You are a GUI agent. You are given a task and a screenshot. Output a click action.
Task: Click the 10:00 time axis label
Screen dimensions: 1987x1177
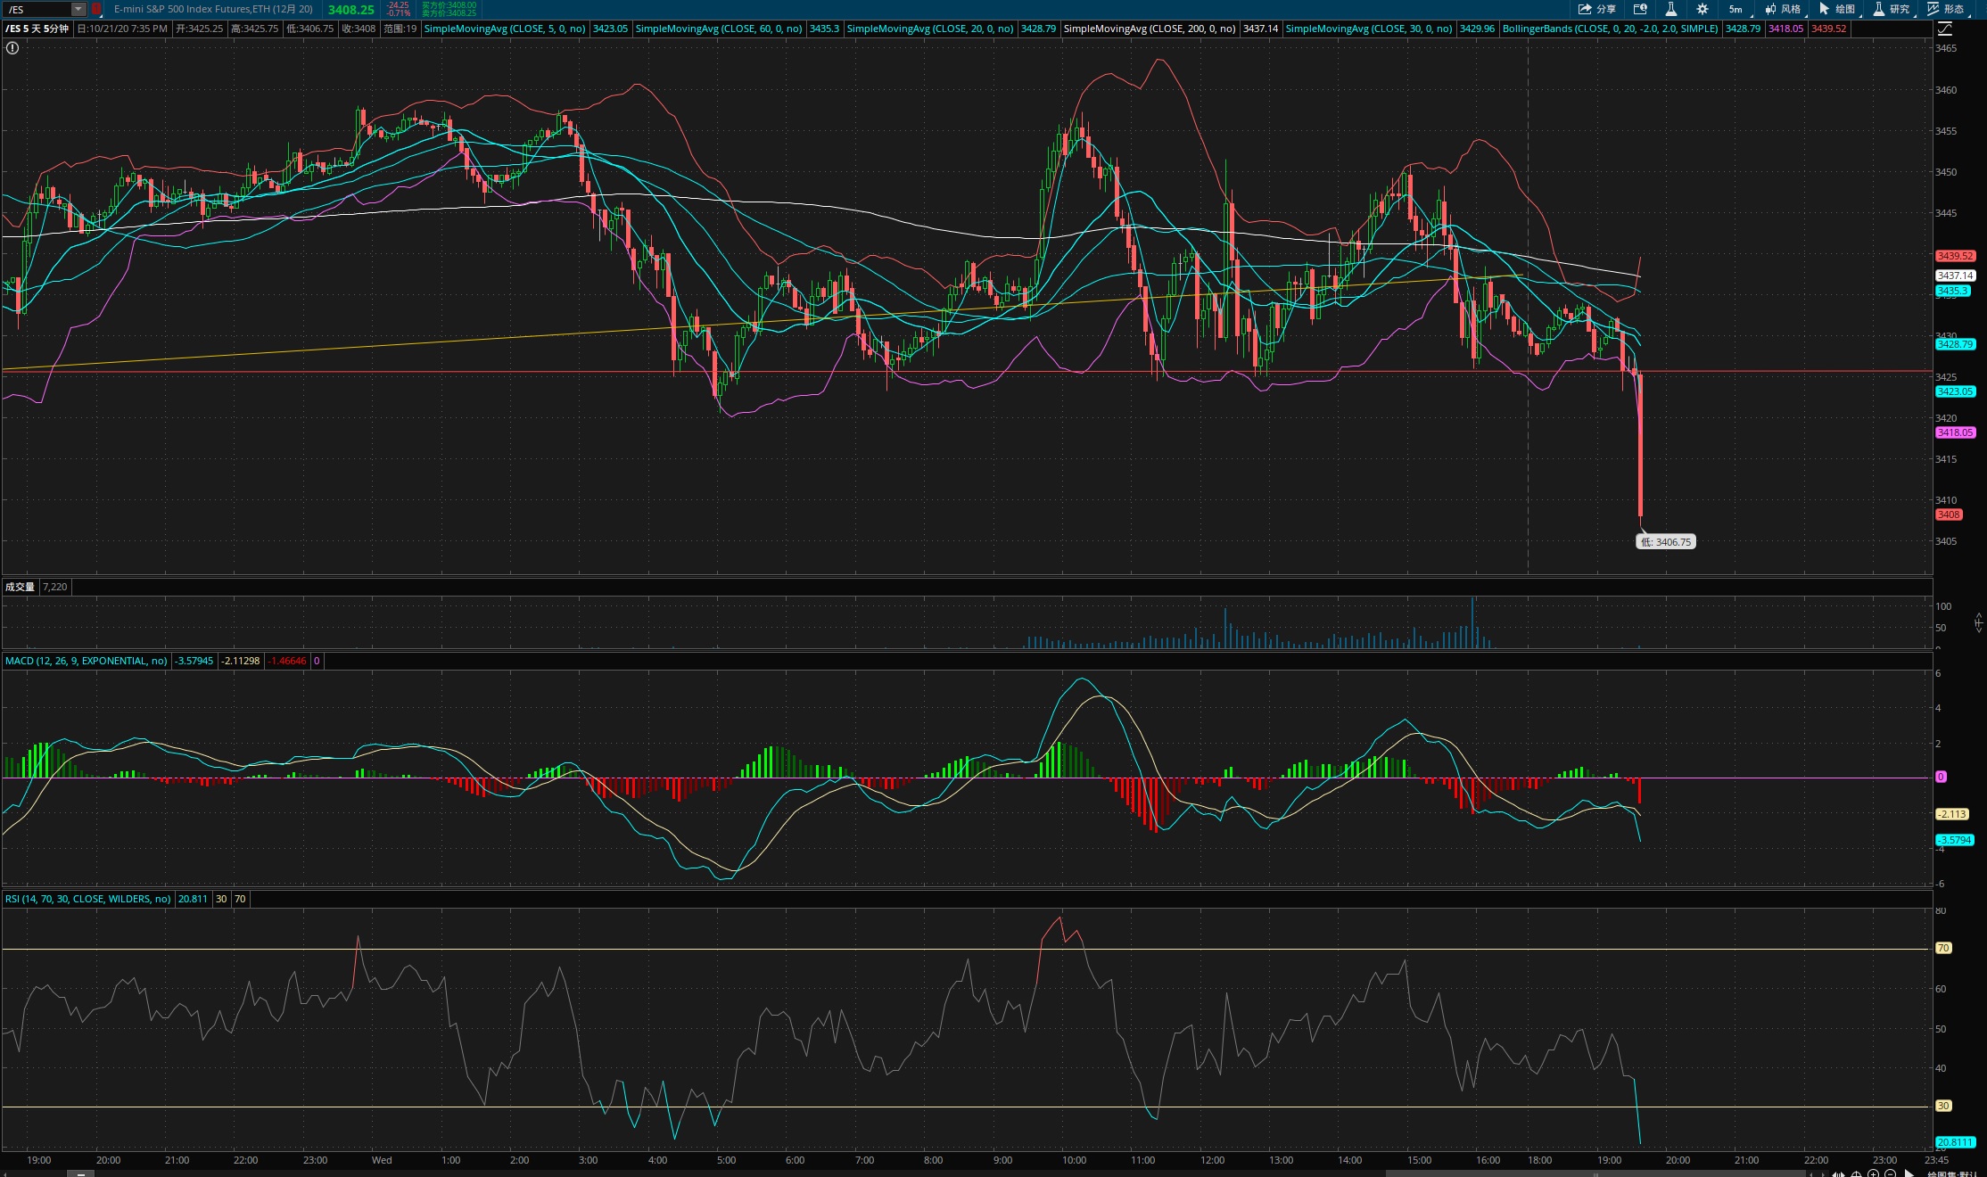click(x=1074, y=1160)
